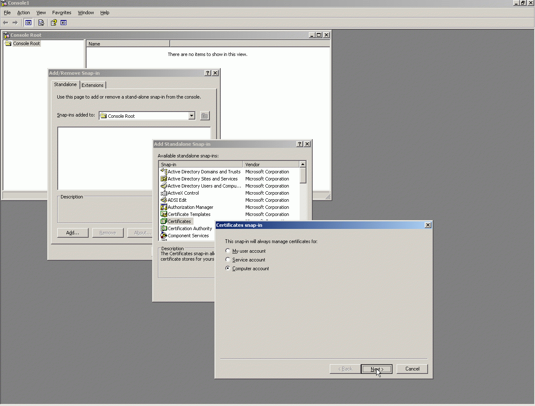Select Certificates in snap-in list

click(x=179, y=221)
